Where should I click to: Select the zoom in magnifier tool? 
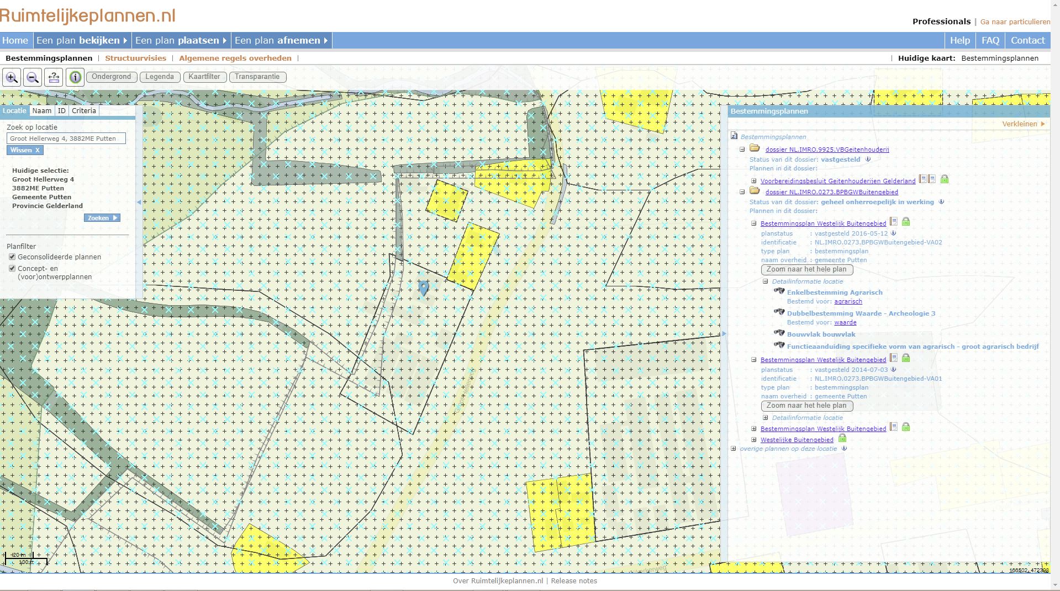tap(12, 77)
